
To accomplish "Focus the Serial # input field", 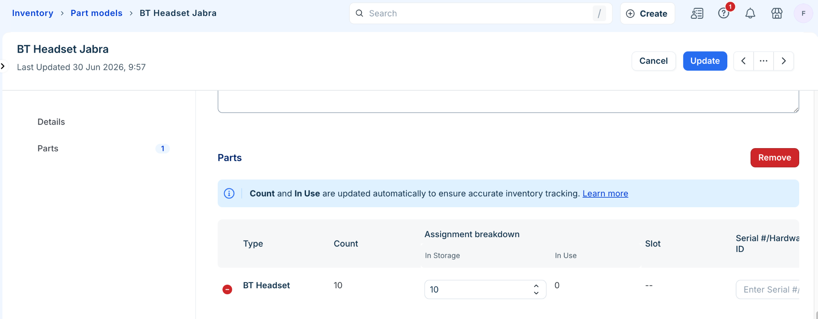I will click(767, 289).
